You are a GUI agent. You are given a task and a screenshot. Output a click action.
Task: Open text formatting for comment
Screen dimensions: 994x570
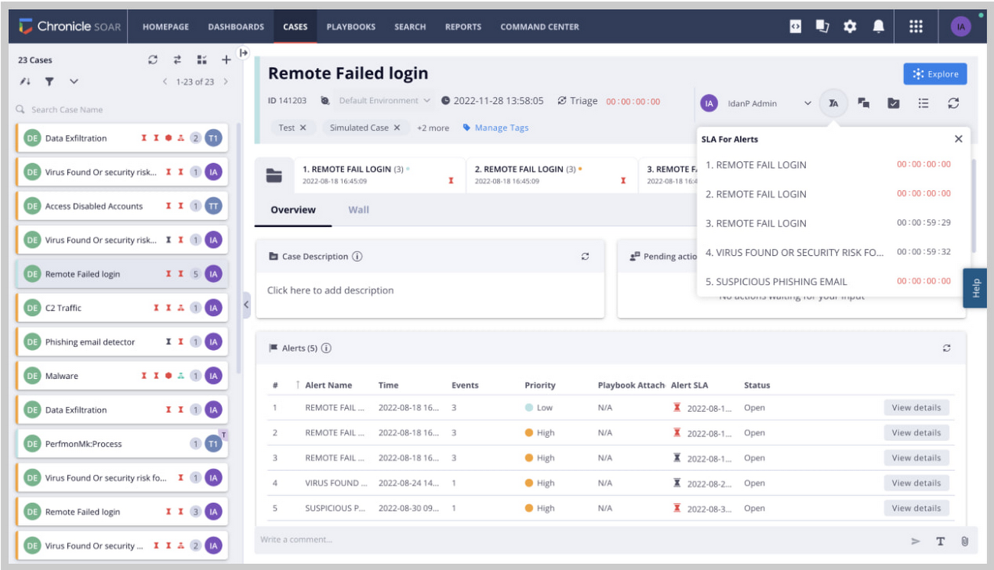tap(940, 541)
